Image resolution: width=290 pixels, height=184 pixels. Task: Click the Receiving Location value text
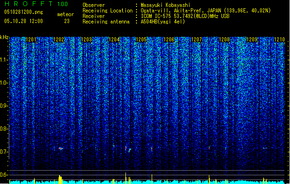[x=206, y=11]
